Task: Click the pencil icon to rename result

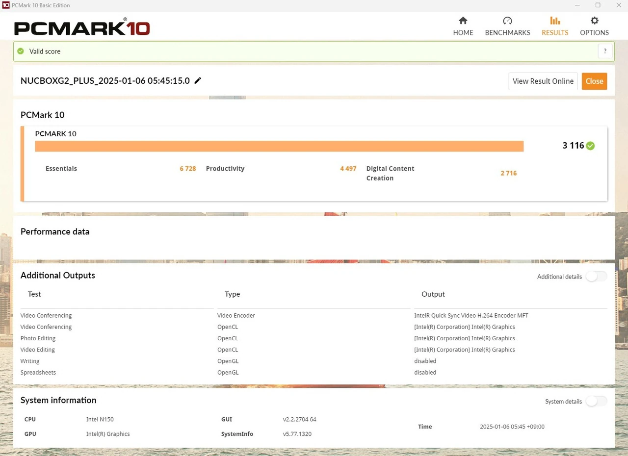Action: click(198, 81)
